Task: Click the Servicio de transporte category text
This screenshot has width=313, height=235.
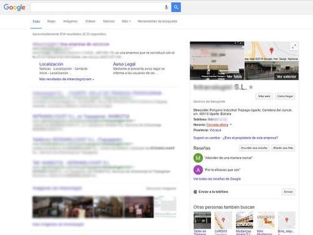Action: pyautogui.click(x=209, y=102)
